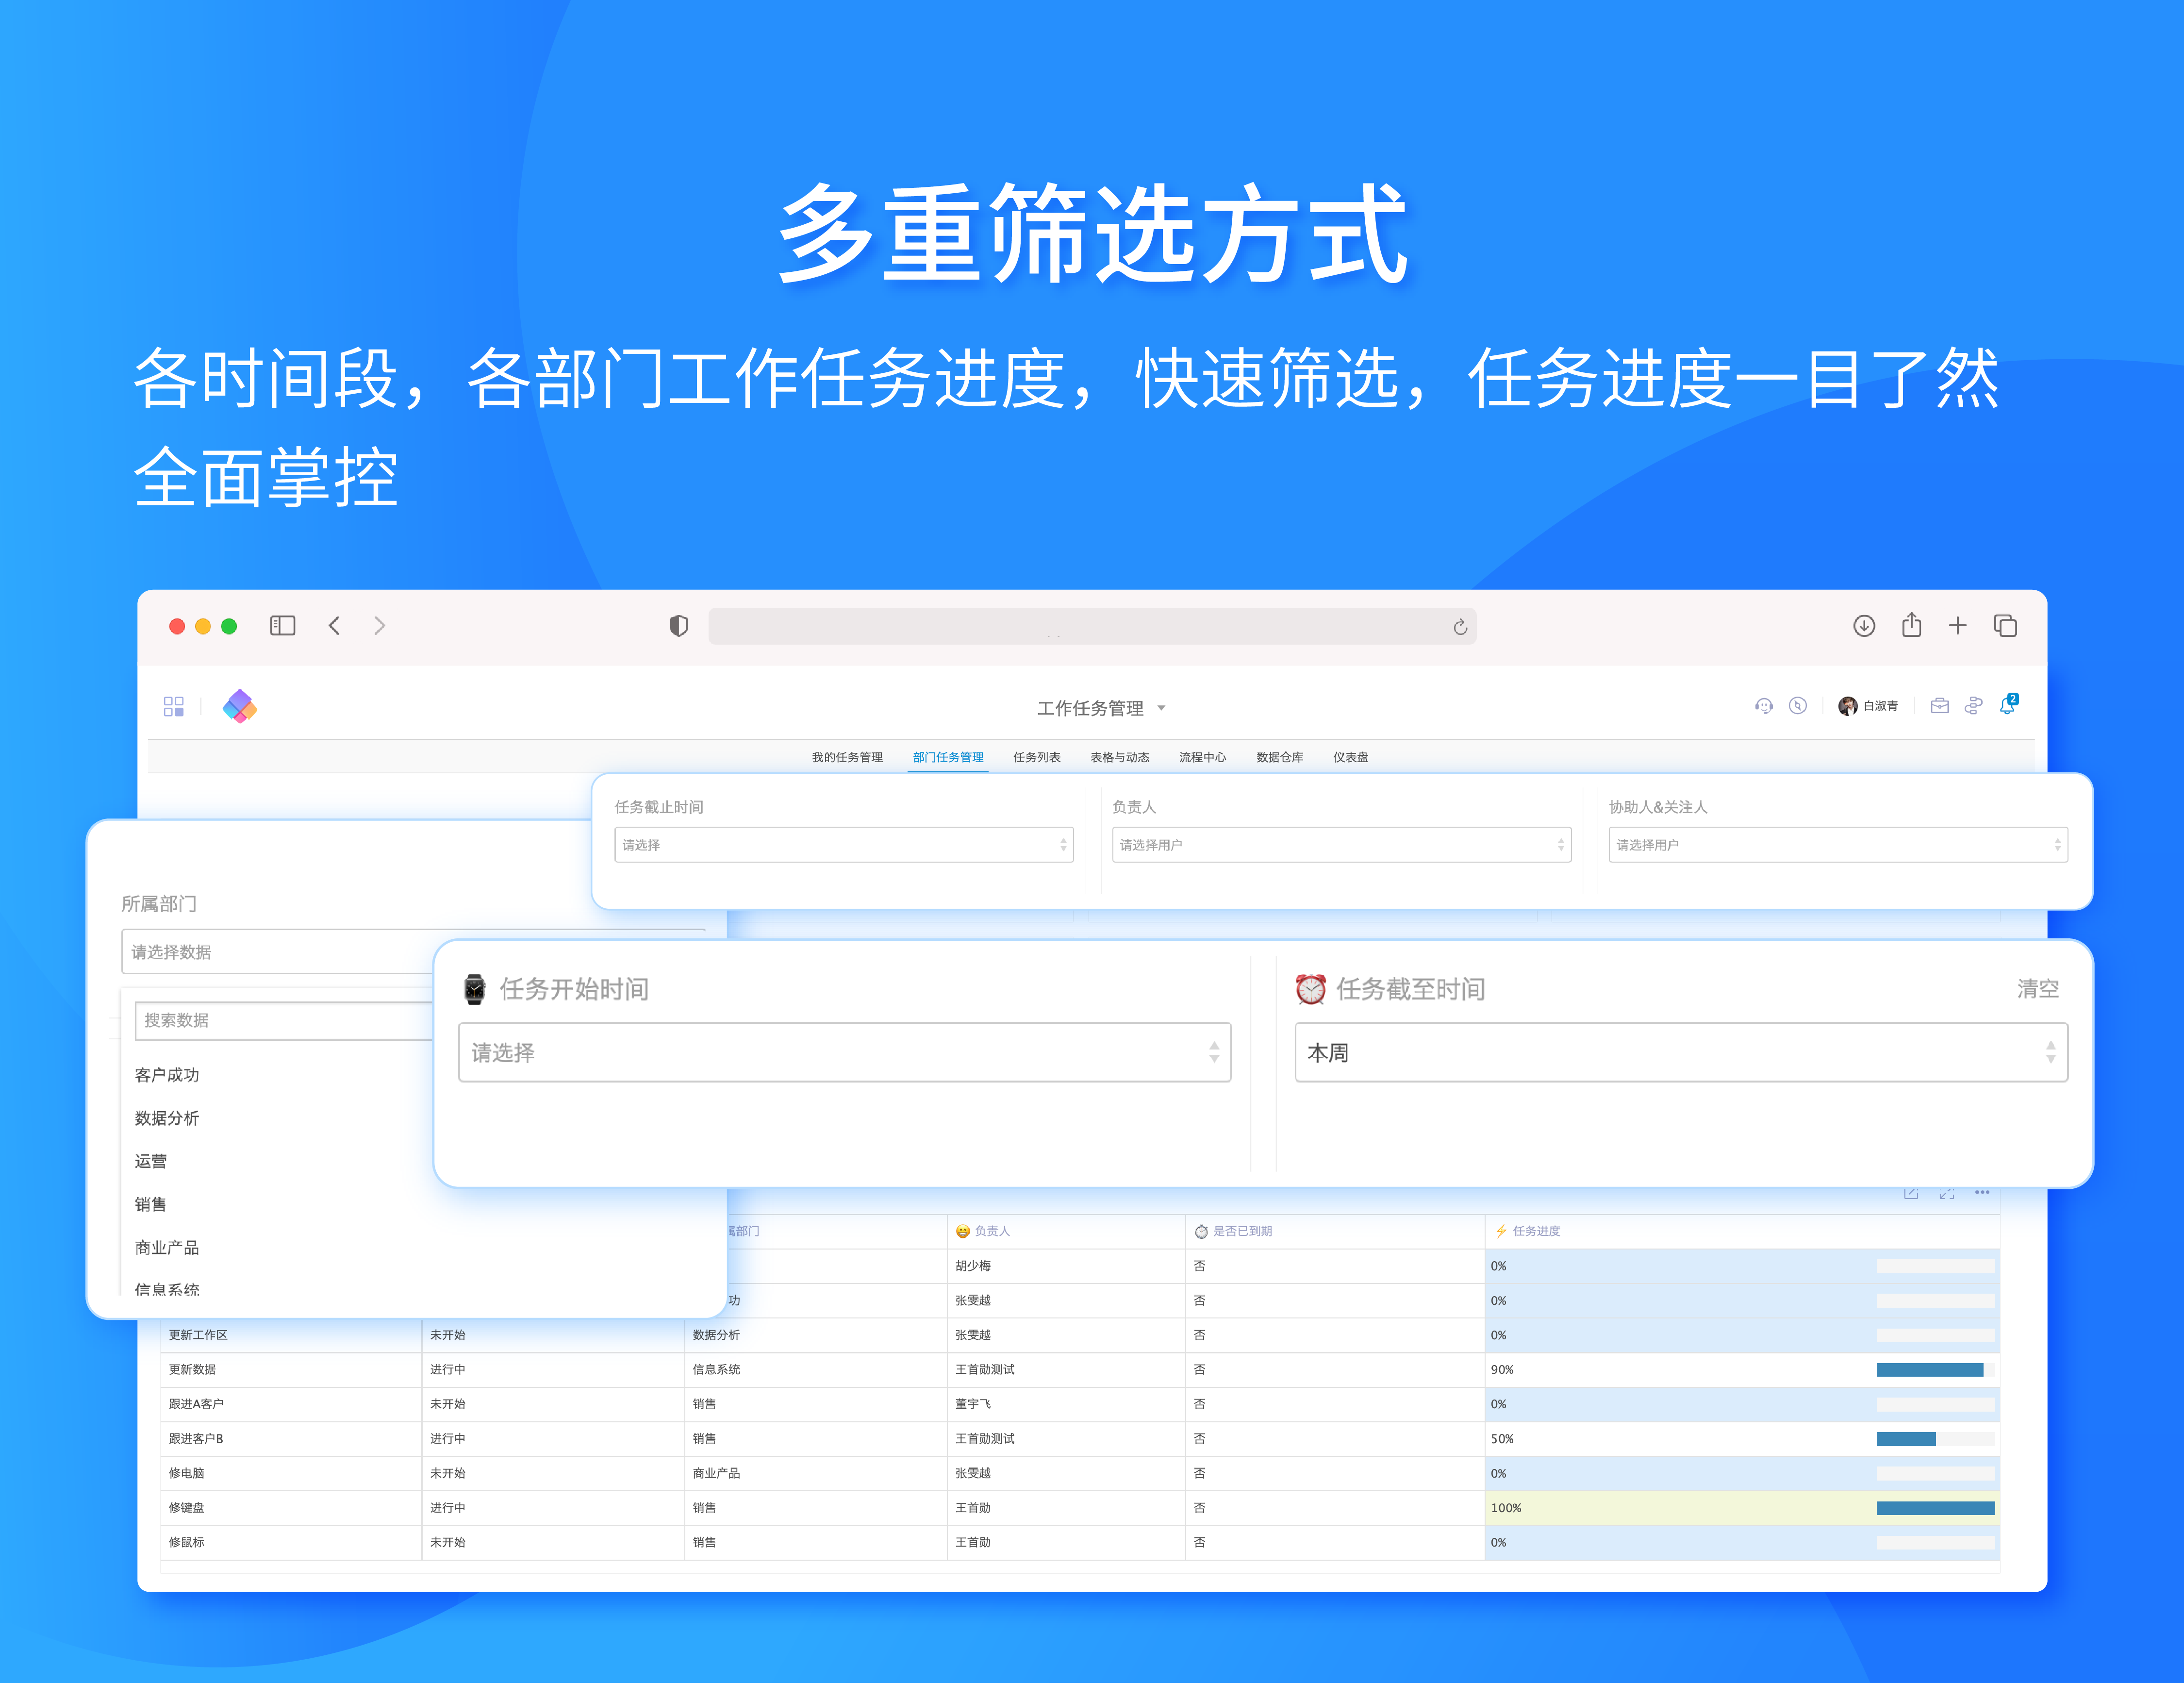The image size is (2184, 1683).
Task: Click the 搜索数据 search input
Action: click(x=284, y=1020)
